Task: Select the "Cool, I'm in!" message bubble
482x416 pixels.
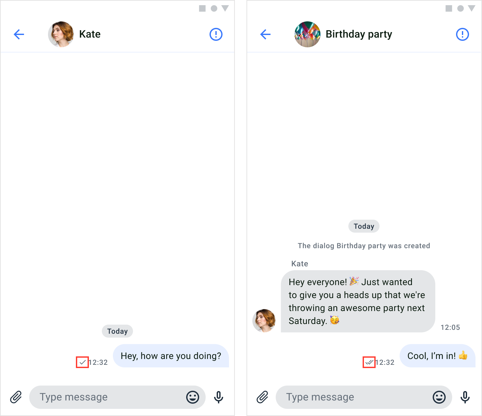Action: coord(438,356)
